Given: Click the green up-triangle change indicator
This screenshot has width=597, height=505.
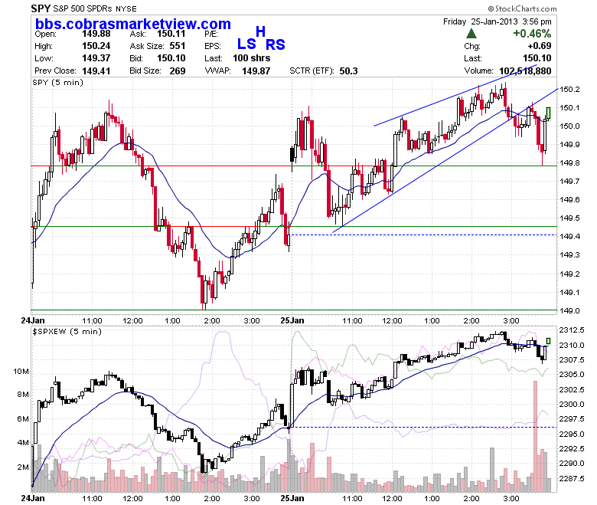Looking at the screenshot, I should click(471, 34).
